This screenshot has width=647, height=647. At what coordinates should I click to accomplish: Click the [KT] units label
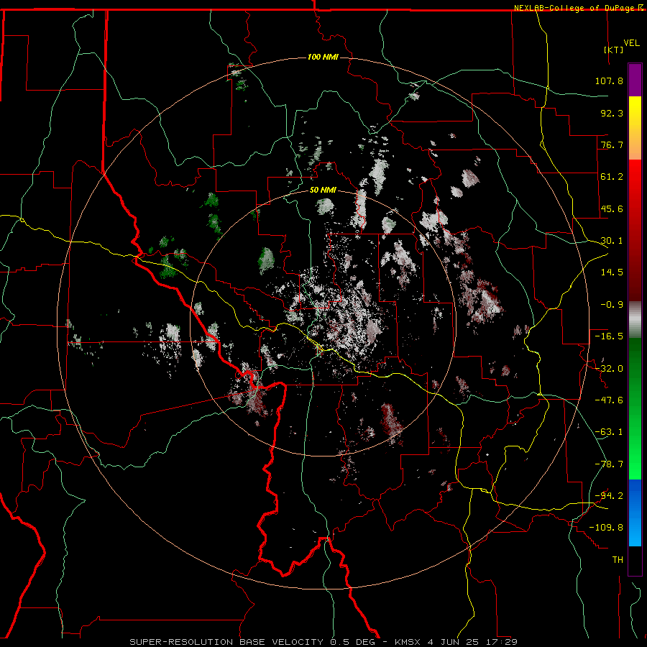[x=613, y=50]
